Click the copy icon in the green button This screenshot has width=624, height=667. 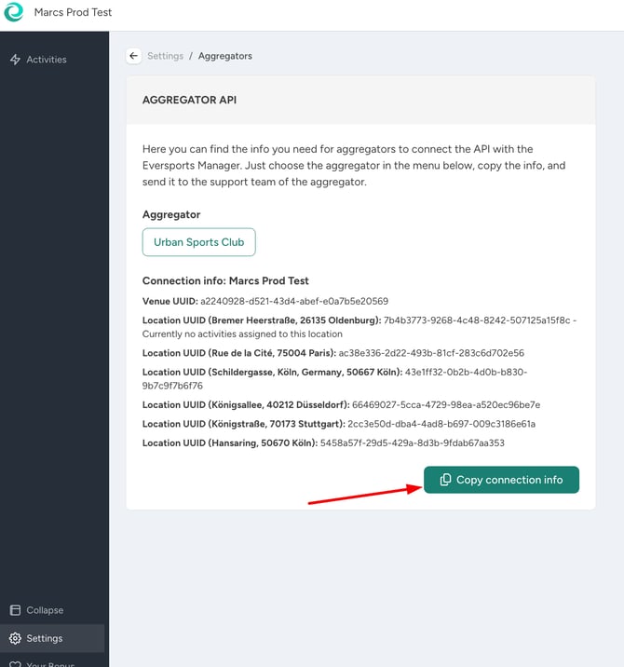[445, 480]
